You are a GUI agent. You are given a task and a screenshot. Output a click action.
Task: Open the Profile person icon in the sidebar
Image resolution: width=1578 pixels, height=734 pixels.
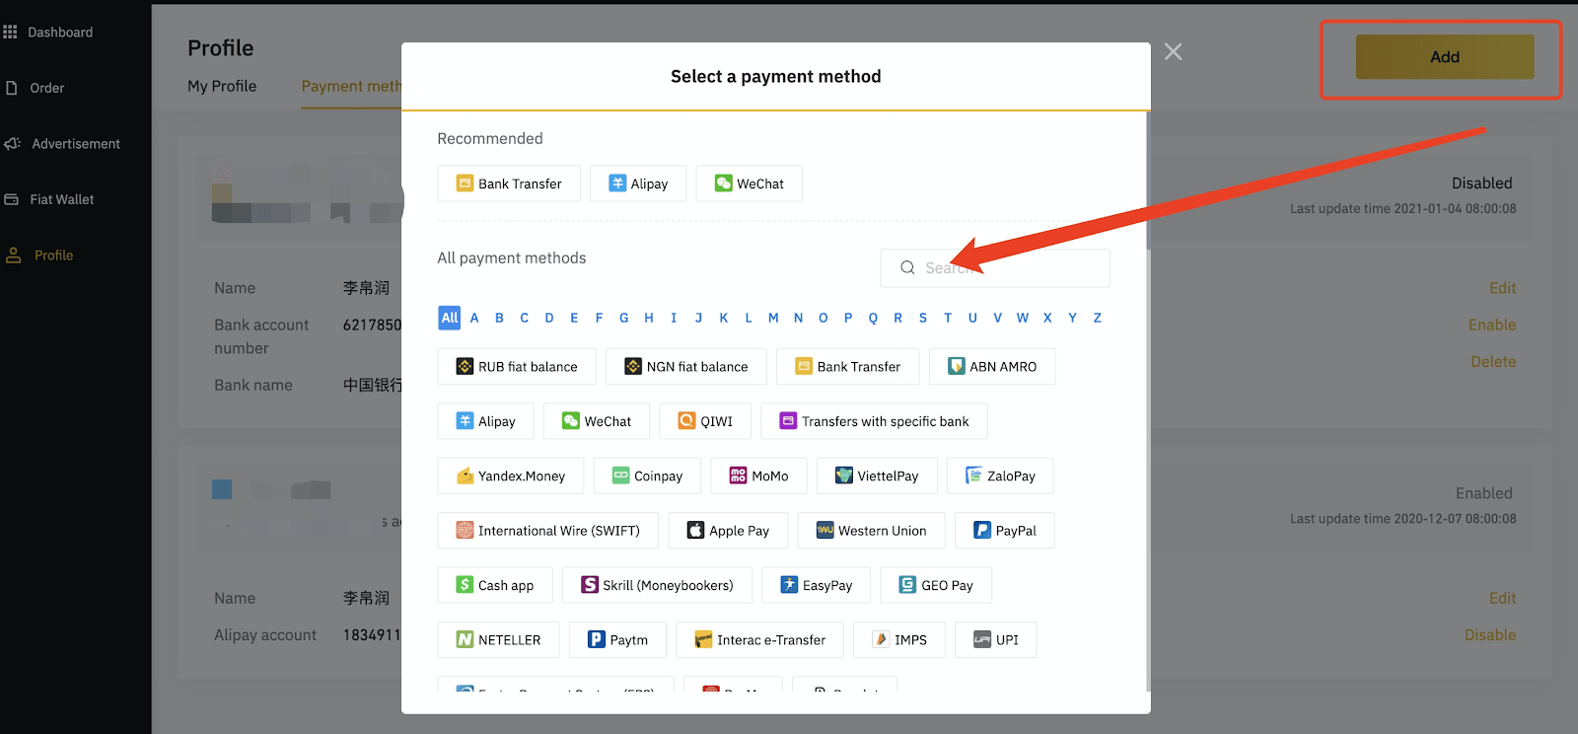tap(14, 256)
